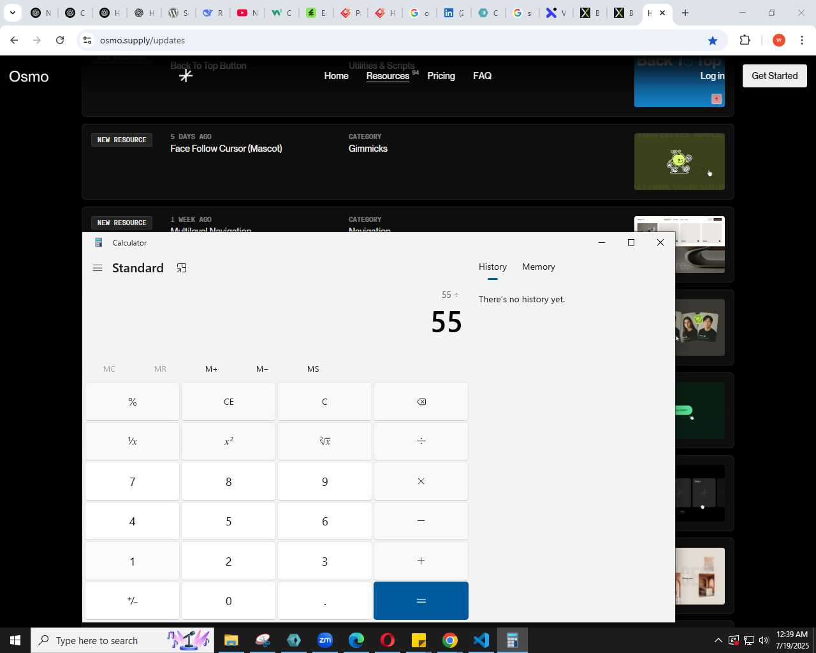The height and width of the screenshot is (653, 816).
Task: Click the bookmark star in address bar
Action: click(713, 40)
